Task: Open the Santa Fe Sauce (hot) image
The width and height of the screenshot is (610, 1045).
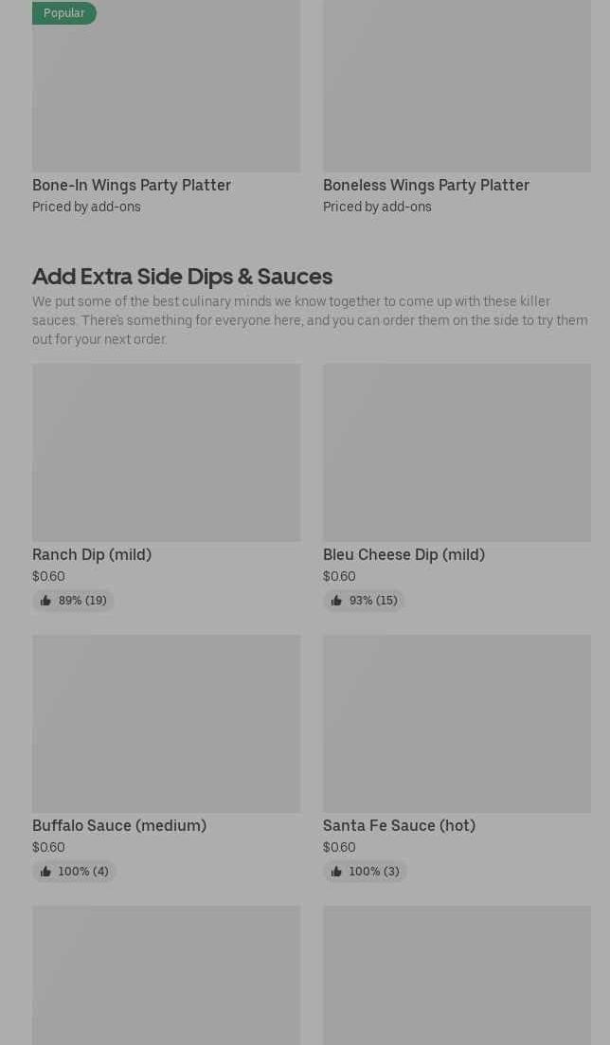Action: pos(457,724)
